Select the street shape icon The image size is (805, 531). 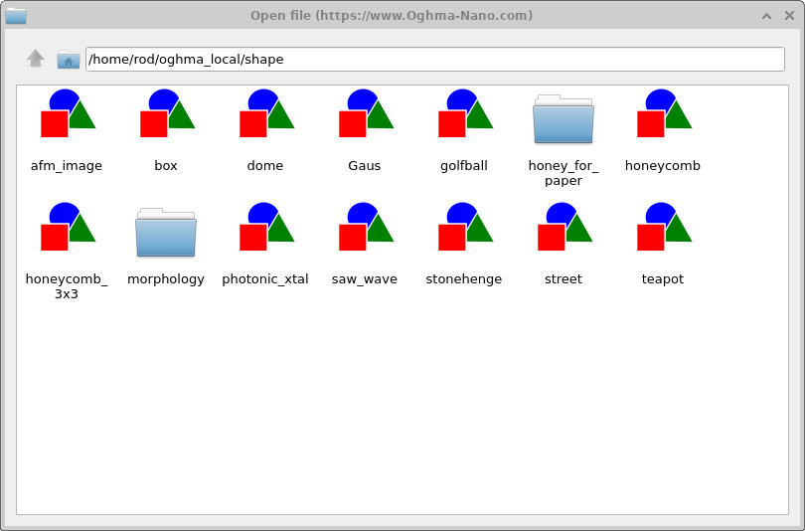pos(564,227)
